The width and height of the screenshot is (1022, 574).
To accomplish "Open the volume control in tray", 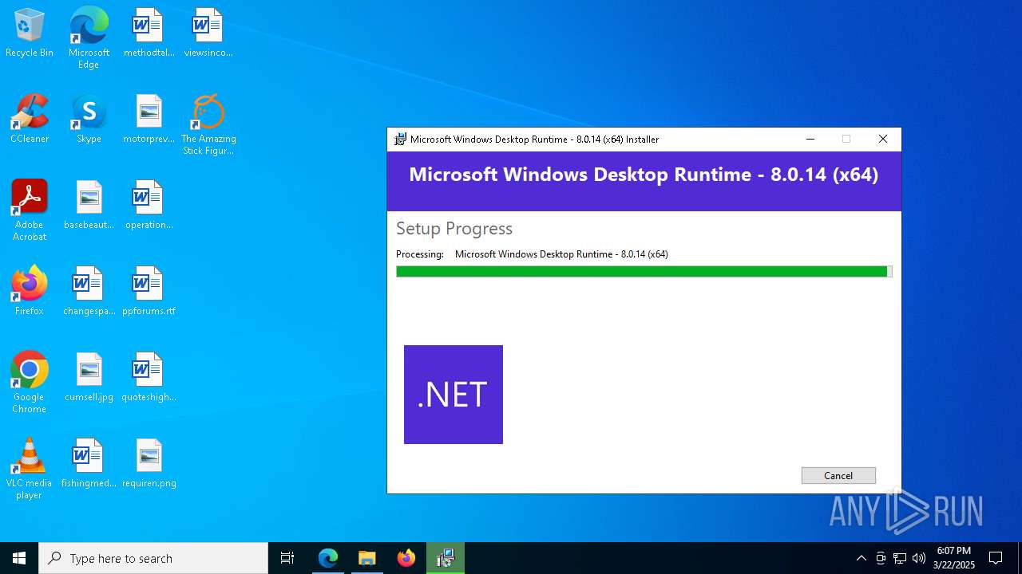I will (x=919, y=558).
